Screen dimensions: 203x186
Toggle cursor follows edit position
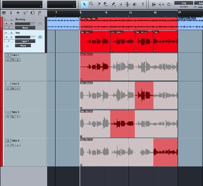pyautogui.click(x=161, y=5)
